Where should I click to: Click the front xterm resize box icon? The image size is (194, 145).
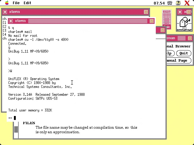pos(152,21)
